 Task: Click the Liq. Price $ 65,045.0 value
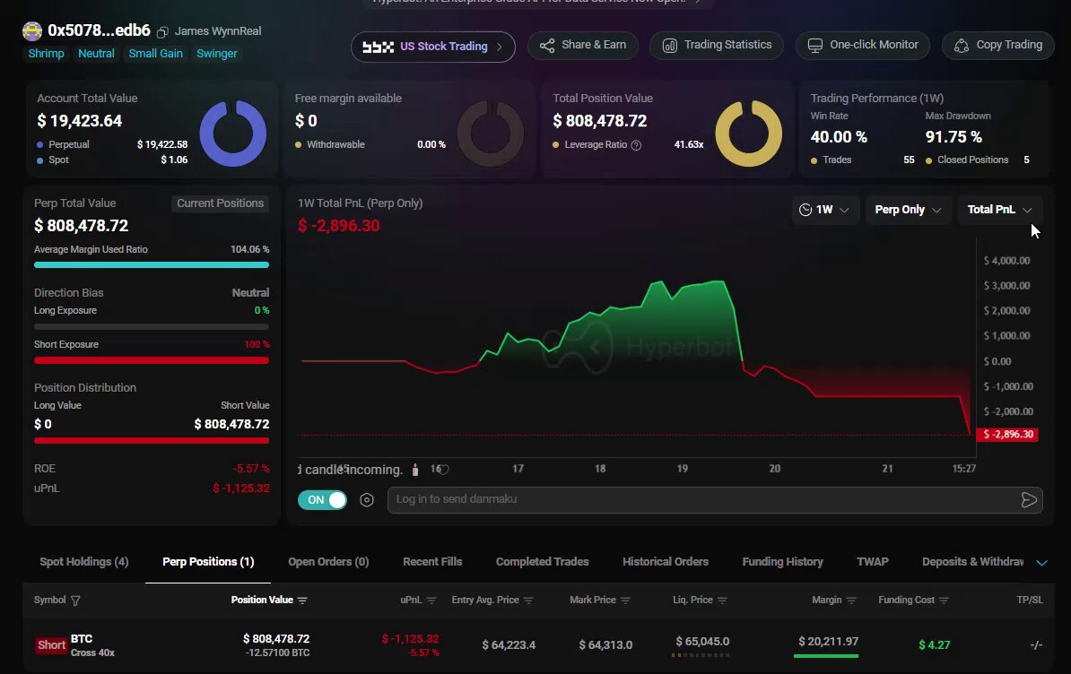[x=702, y=643]
